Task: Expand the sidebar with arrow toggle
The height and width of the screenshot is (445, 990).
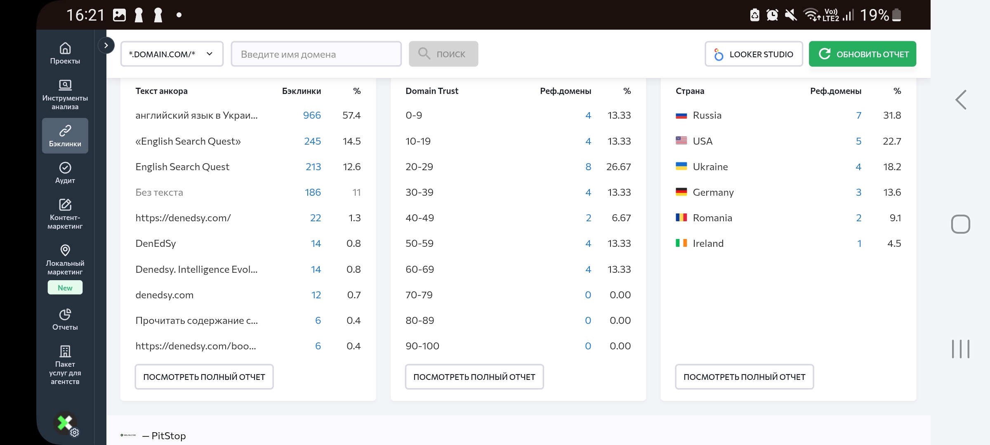Action: (106, 45)
